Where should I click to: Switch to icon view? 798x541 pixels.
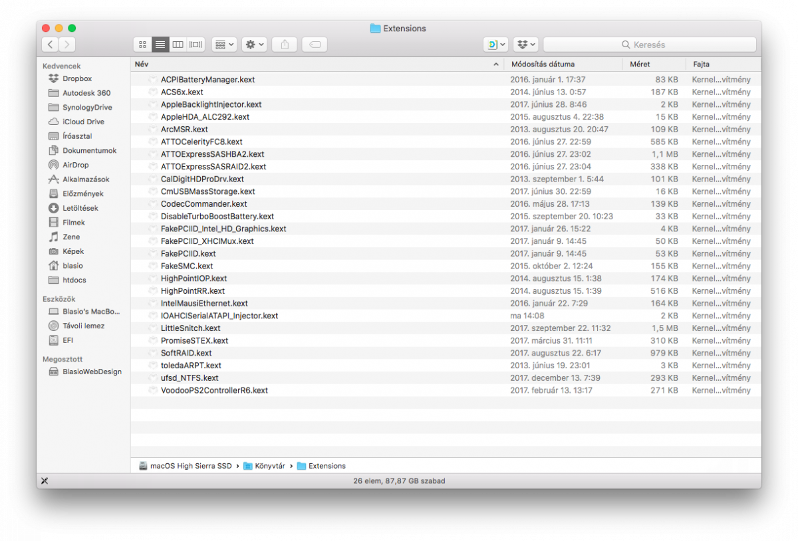[142, 45]
